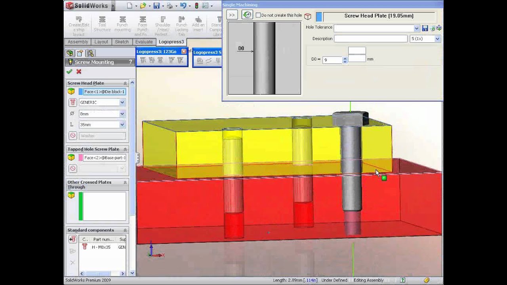Open the 8mm diameter dropdown
507x285 pixels.
pyautogui.click(x=122, y=114)
